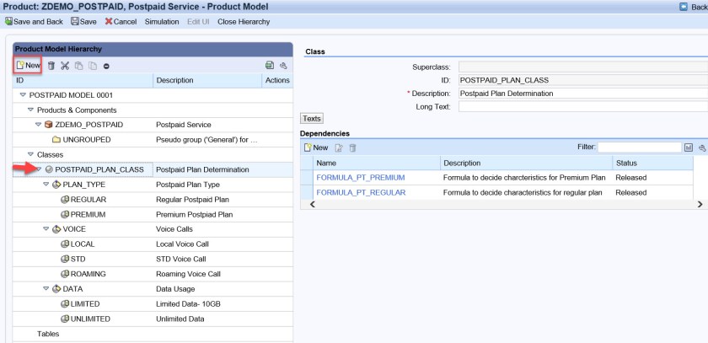Click the Dependencies table settings wrench icon
The image size is (708, 343).
(x=702, y=147)
